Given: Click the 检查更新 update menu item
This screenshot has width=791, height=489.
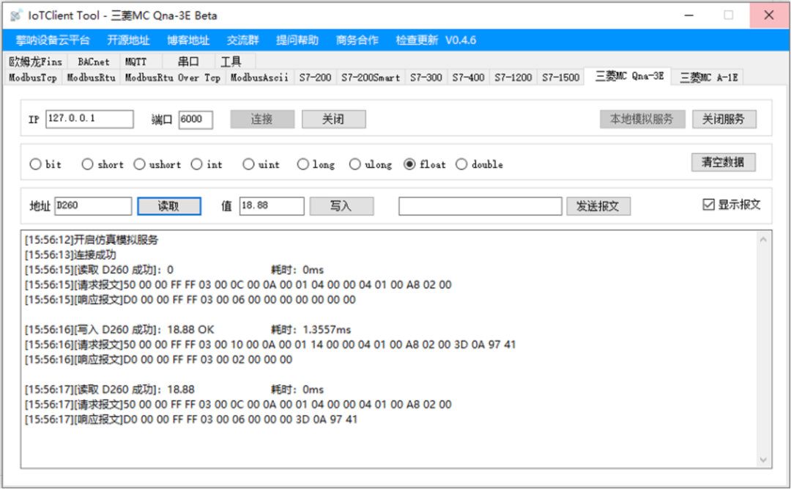Looking at the screenshot, I should [x=416, y=40].
